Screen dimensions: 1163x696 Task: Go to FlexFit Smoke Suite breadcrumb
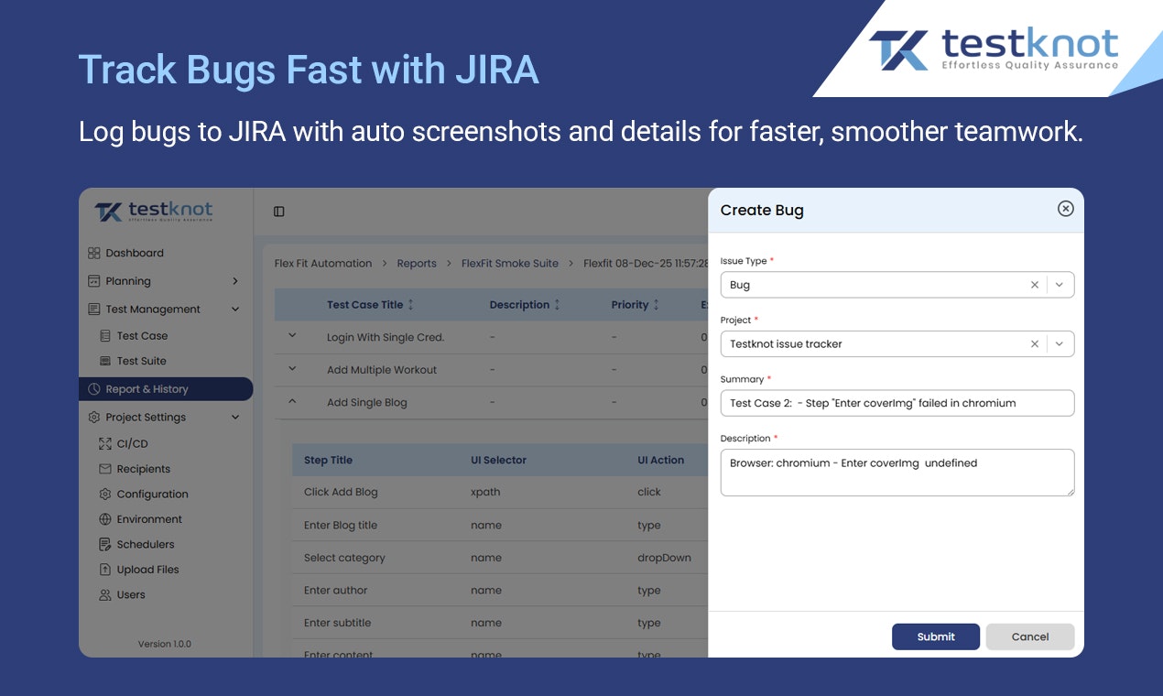click(x=510, y=264)
